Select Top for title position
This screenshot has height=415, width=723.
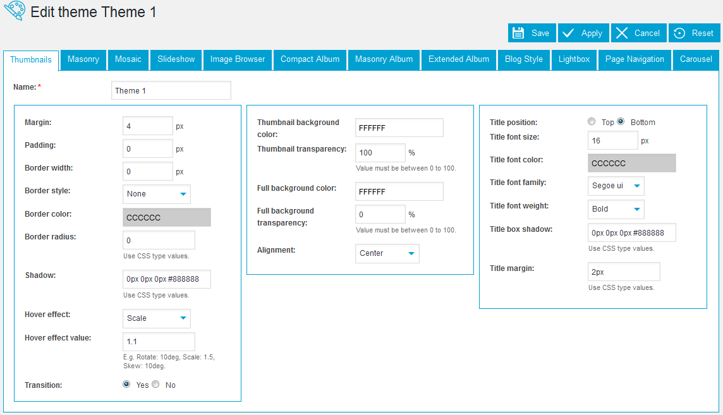point(592,122)
